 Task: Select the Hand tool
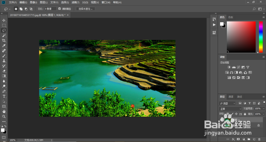coord(4,111)
